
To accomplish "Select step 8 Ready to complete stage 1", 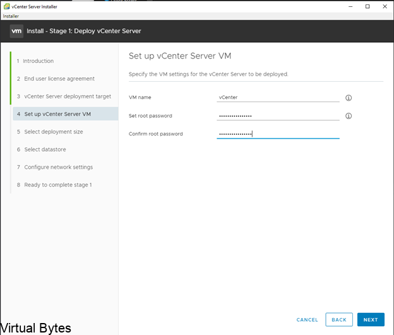I will coord(54,185).
